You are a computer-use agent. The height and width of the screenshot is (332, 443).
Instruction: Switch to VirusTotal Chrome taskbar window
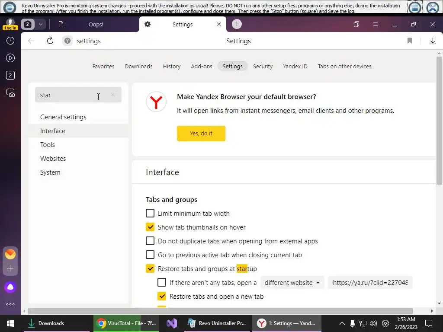tap(127, 323)
